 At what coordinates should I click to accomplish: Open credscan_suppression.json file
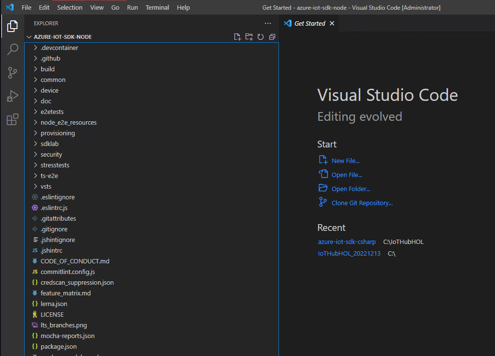coord(152,283)
